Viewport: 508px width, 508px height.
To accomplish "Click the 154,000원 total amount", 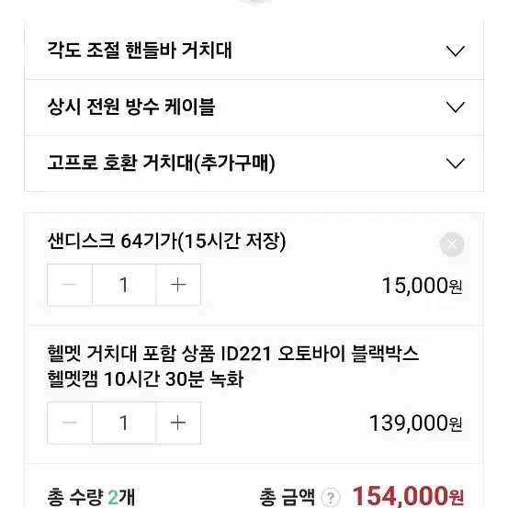I will tap(408, 496).
